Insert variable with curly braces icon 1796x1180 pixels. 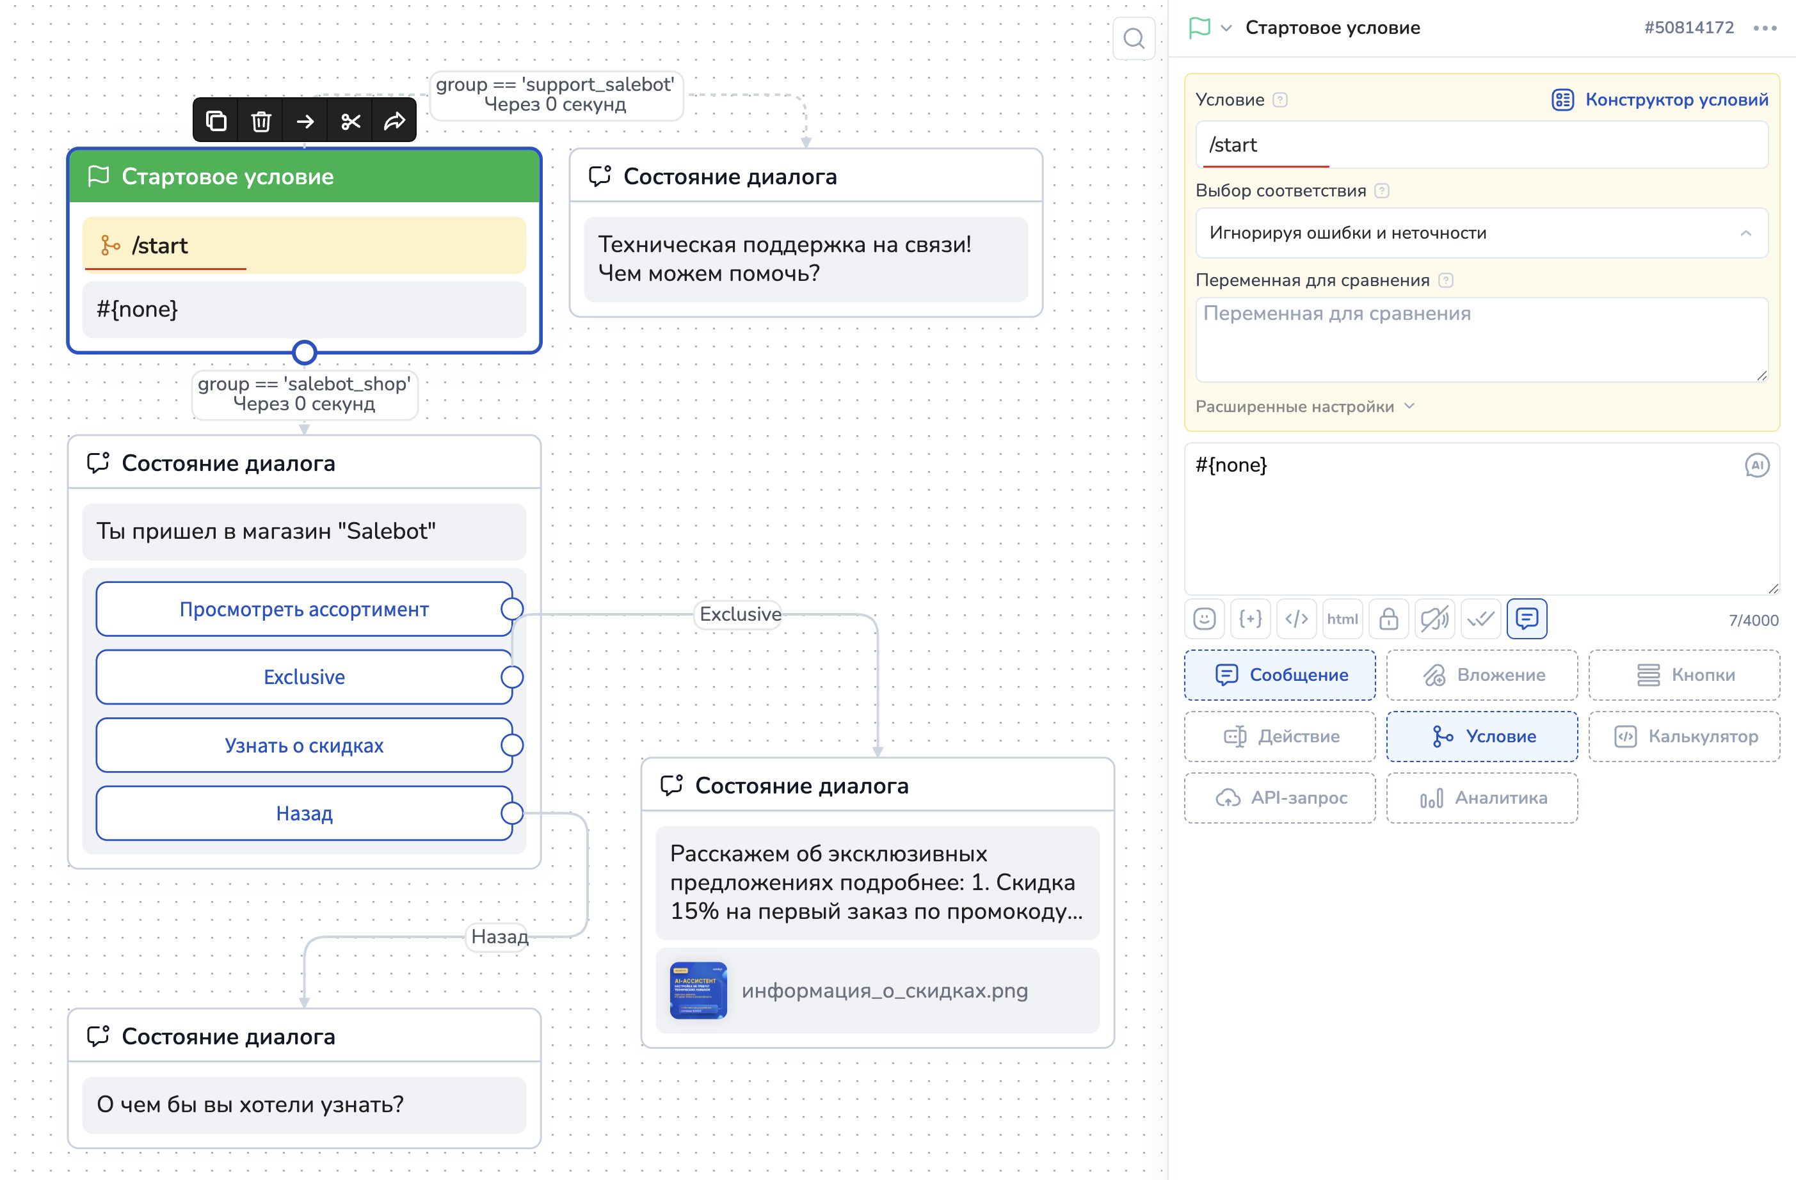(x=1251, y=619)
